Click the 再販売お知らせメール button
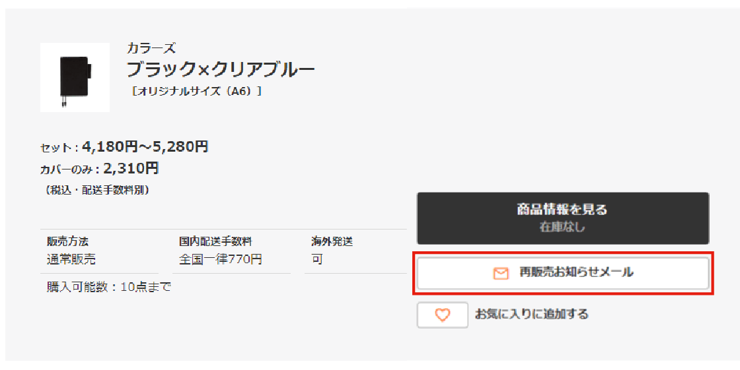The image size is (740, 370). tap(562, 272)
